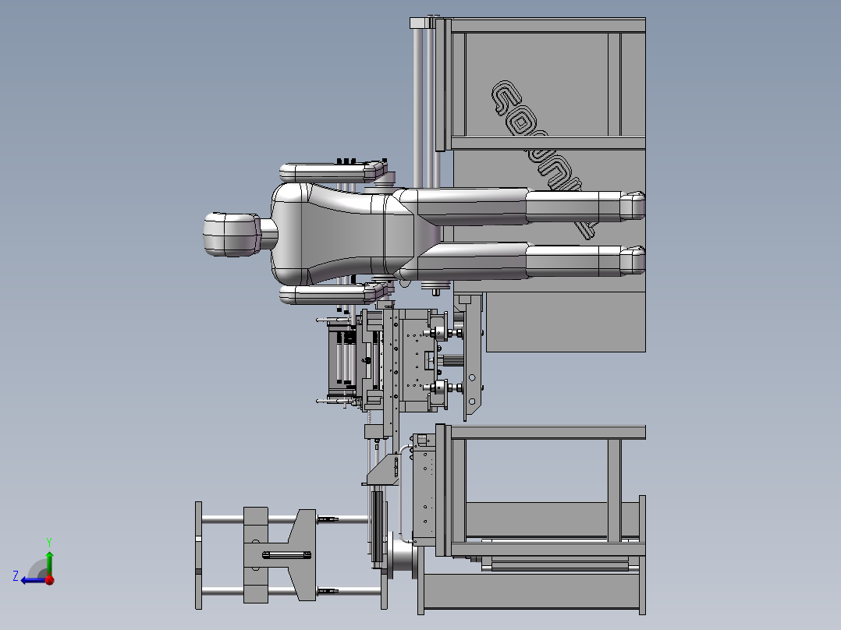Select the pneumatic cylinder assembly at center
This screenshot has width=841, height=630.
[x=342, y=359]
